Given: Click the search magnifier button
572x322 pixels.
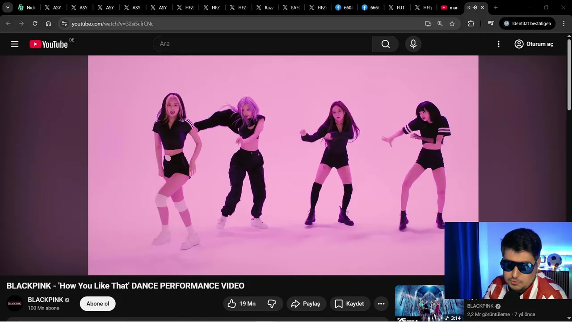Looking at the screenshot, I should tap(386, 44).
